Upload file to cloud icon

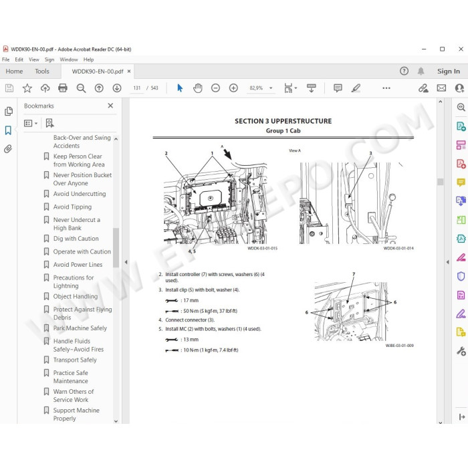tap(45, 88)
